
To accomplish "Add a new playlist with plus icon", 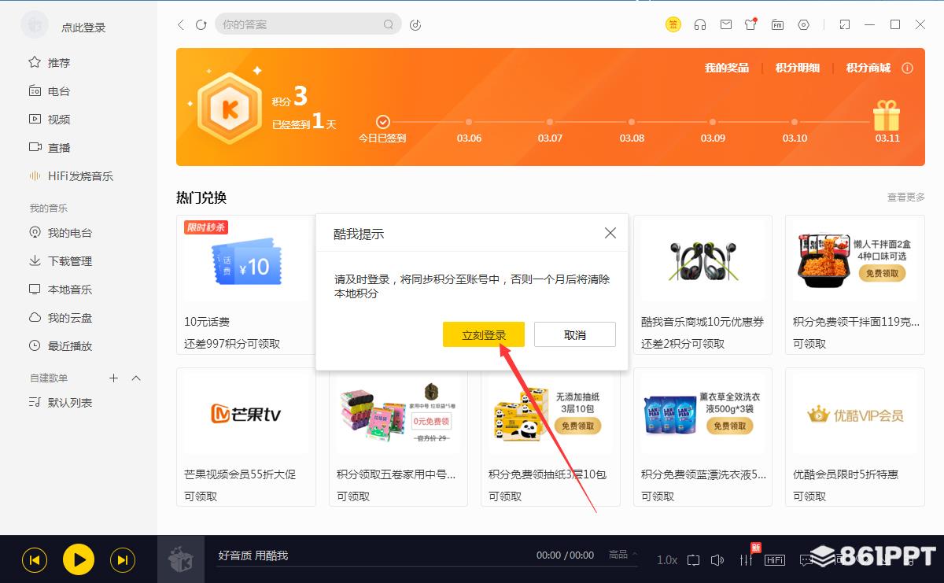I will [113, 378].
